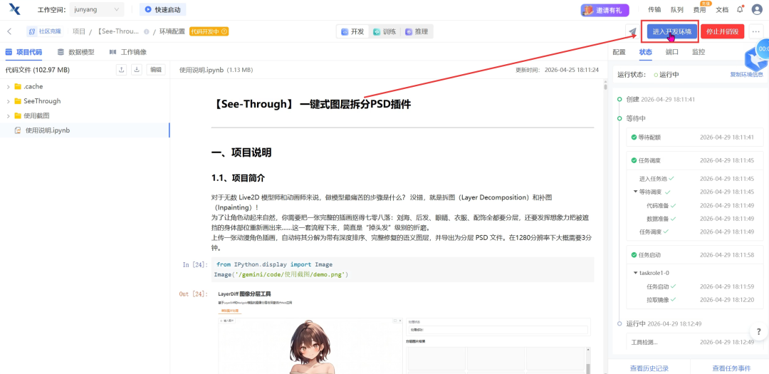Open the junyang workspace dropdown

(x=97, y=9)
